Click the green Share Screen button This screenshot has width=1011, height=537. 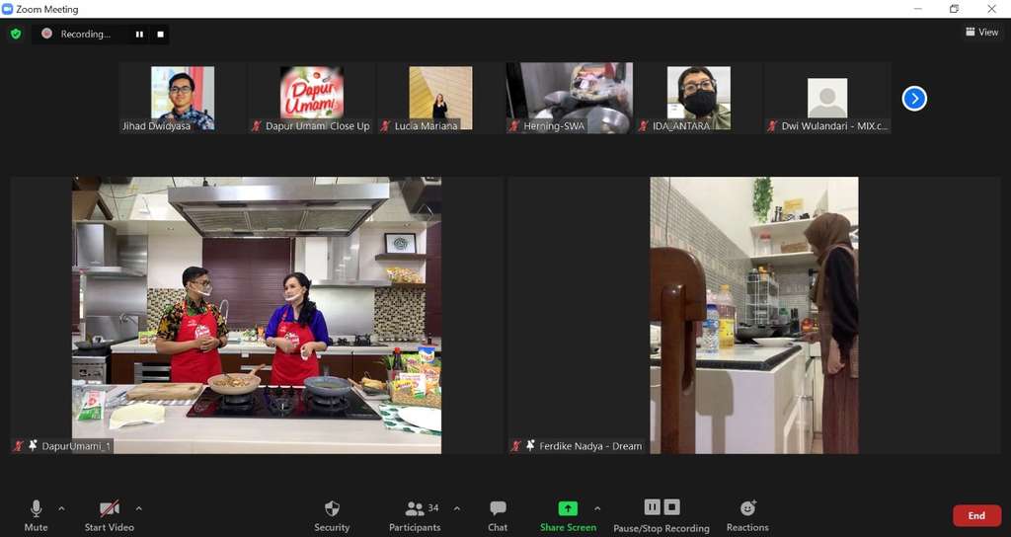click(x=568, y=515)
